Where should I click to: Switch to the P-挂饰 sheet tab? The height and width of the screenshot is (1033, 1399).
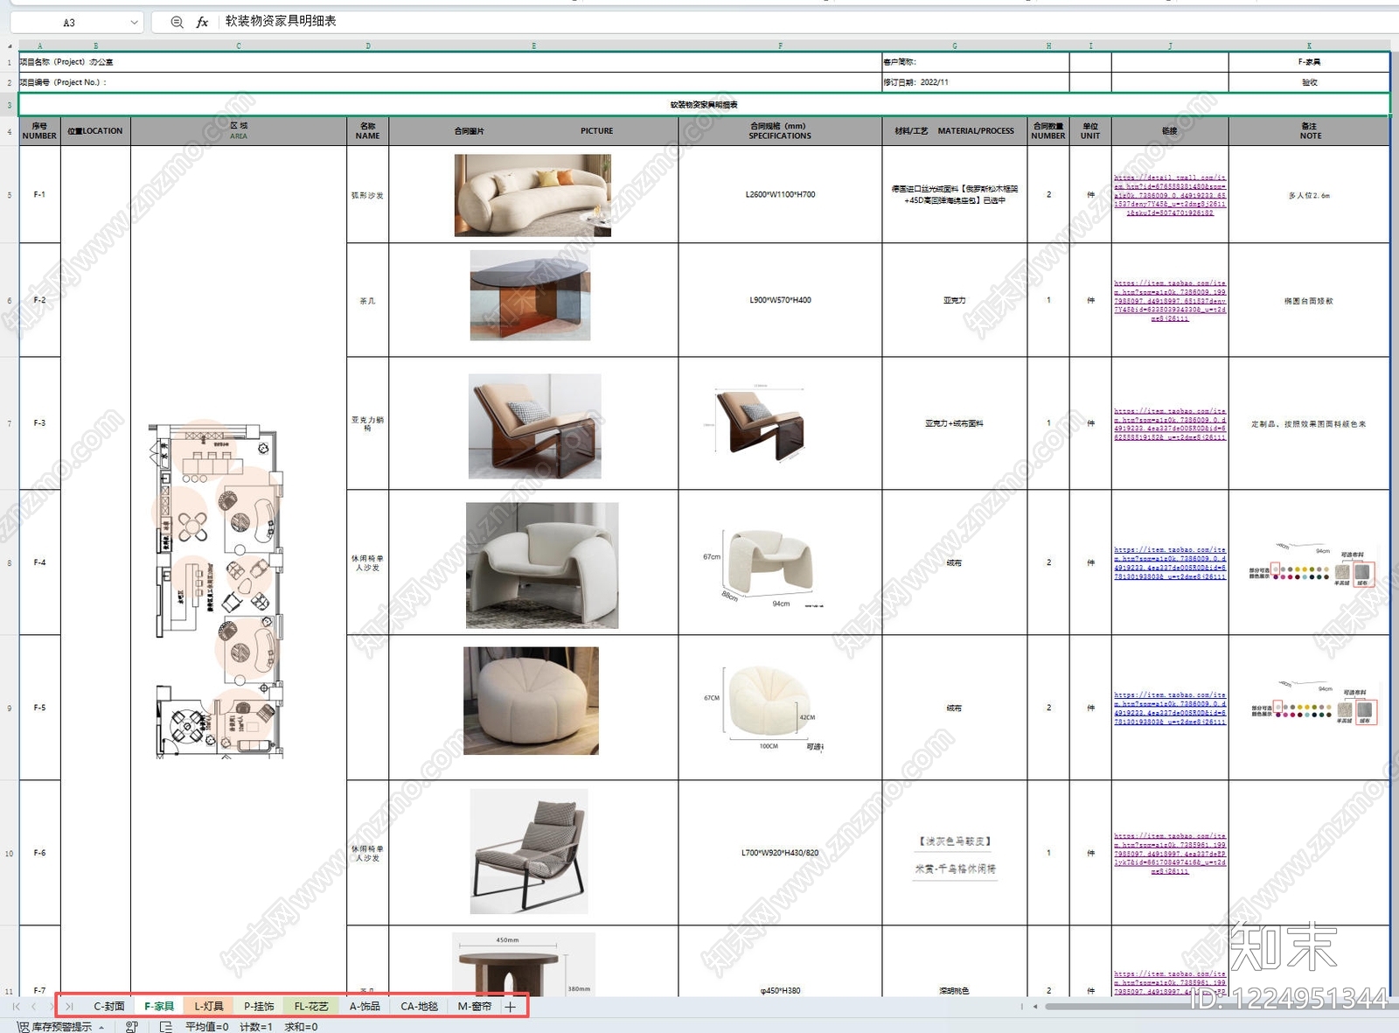coord(259,1007)
